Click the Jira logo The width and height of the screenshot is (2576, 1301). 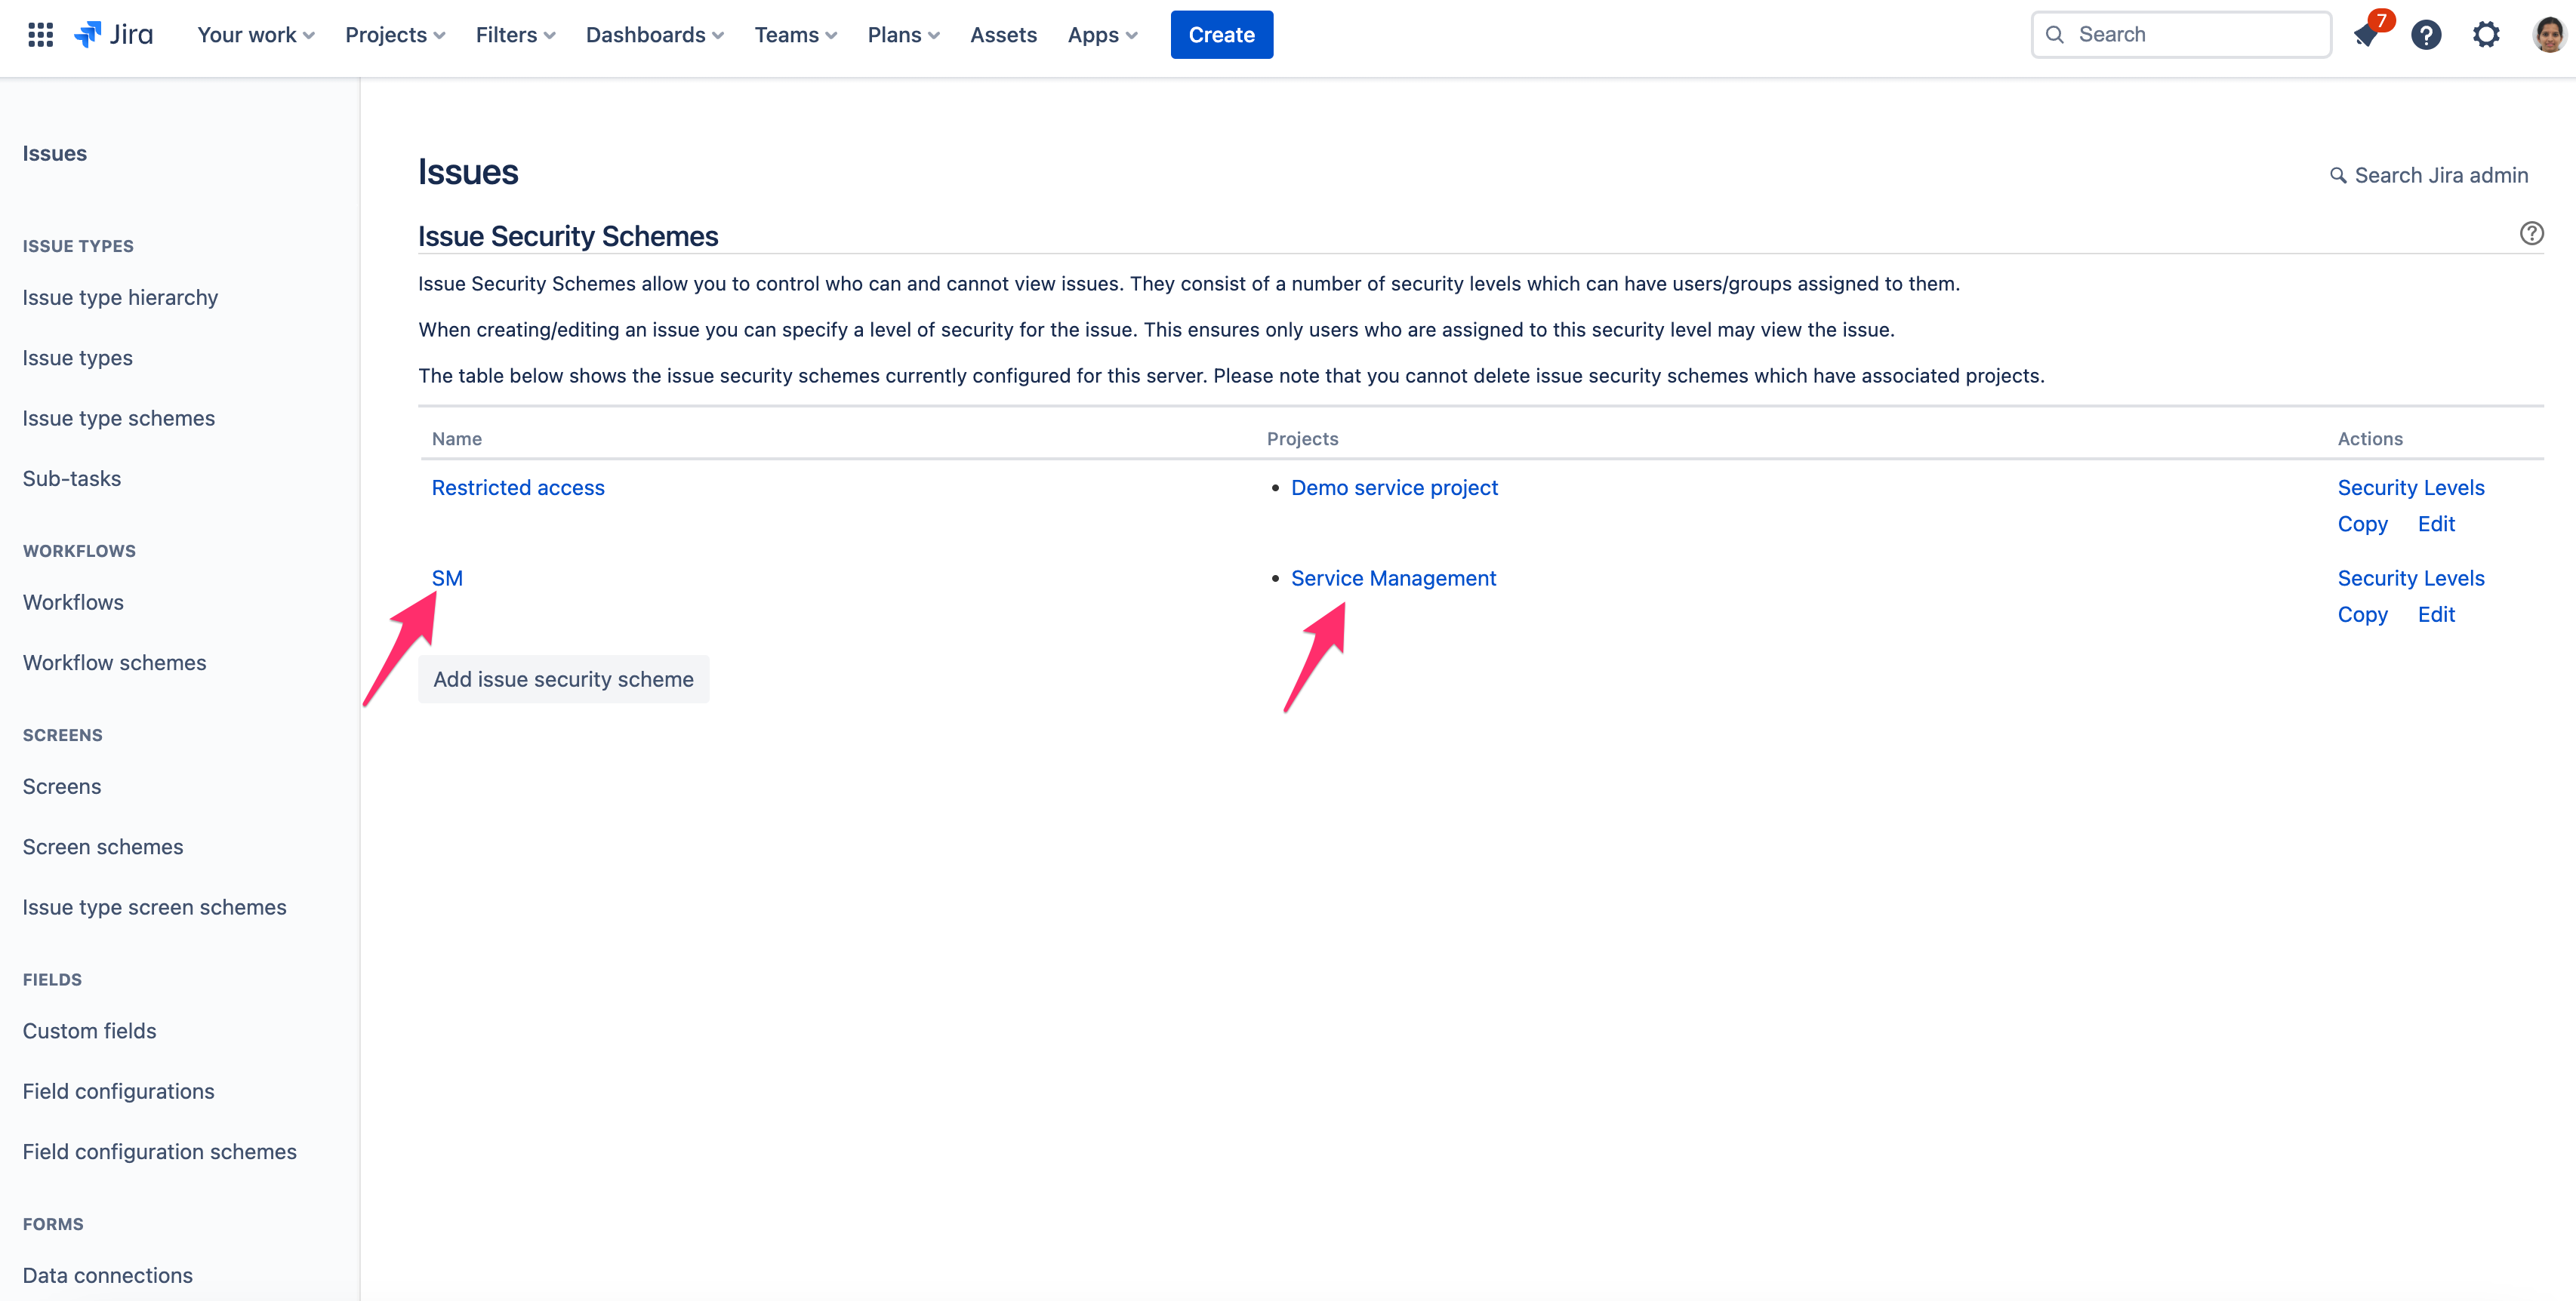pos(114,35)
